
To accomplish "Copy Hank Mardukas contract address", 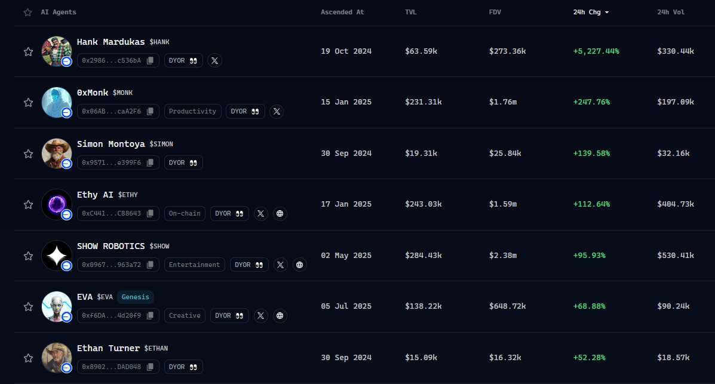I will (151, 60).
